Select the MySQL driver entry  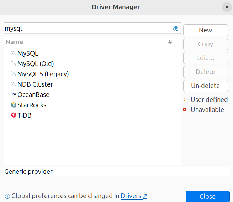[x=28, y=53]
